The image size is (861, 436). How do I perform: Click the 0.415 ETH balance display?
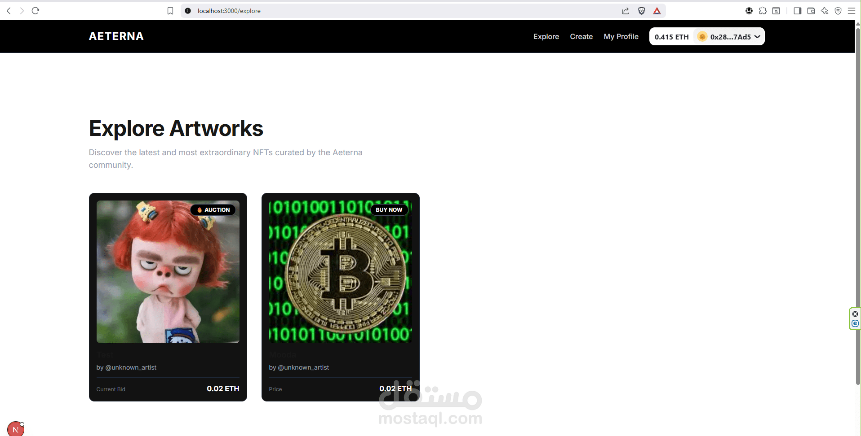pos(671,37)
